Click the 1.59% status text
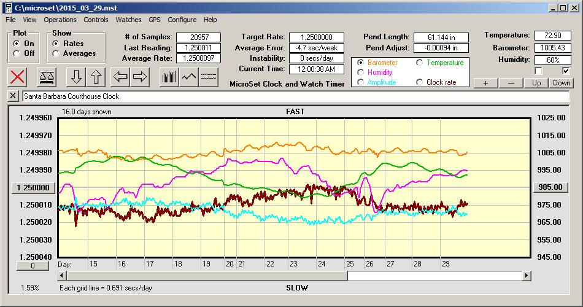 click(29, 287)
